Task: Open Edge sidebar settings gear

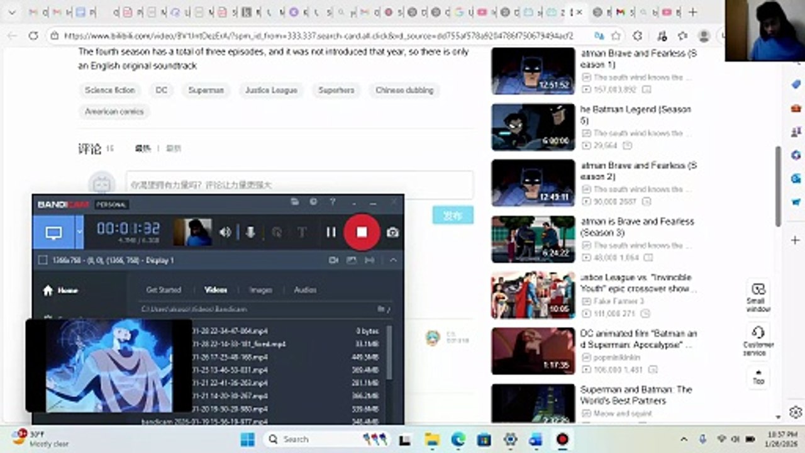Action: coord(796,412)
